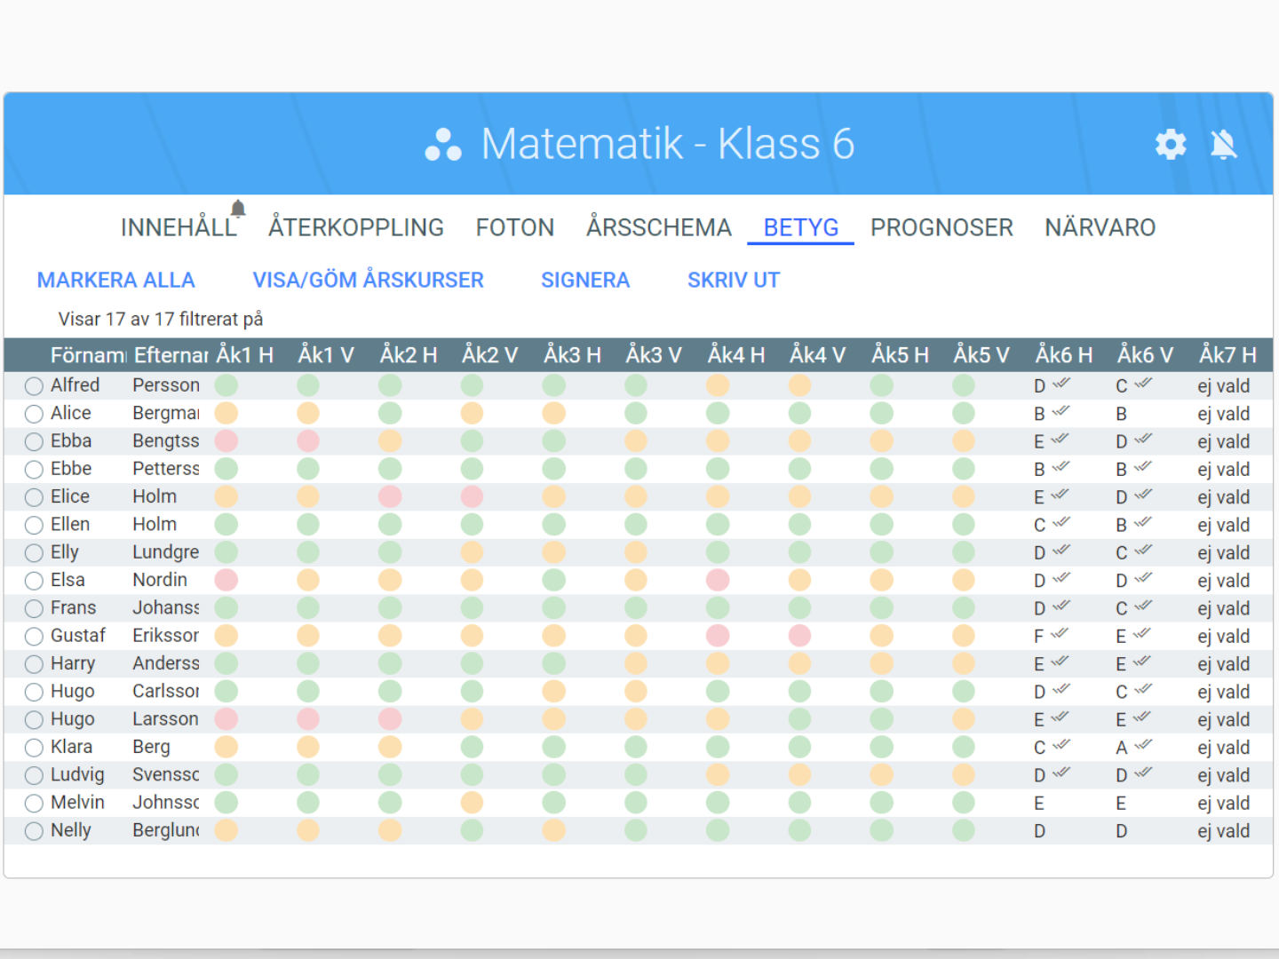Select the radio button for Elsa Nordin

click(34, 581)
